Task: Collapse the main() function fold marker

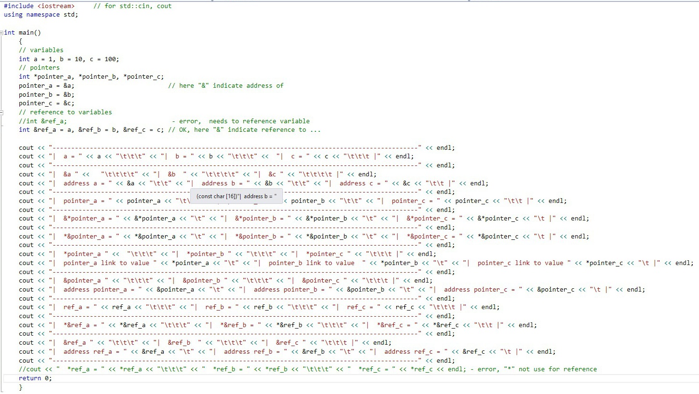Action: [2, 32]
